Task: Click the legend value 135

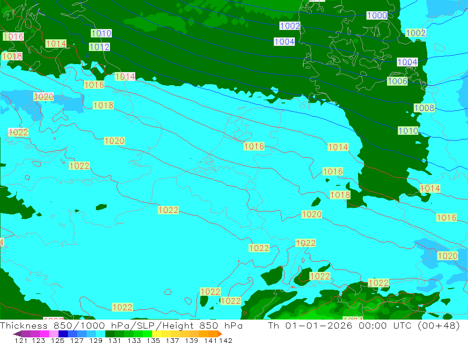Action: click(153, 340)
